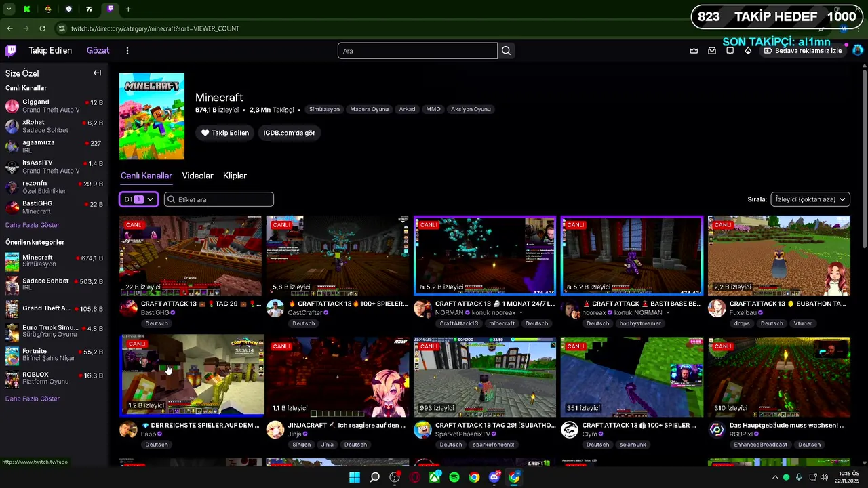Screen dimensions: 868x488
Task: Open Gözat in top navigation
Action: (x=98, y=50)
